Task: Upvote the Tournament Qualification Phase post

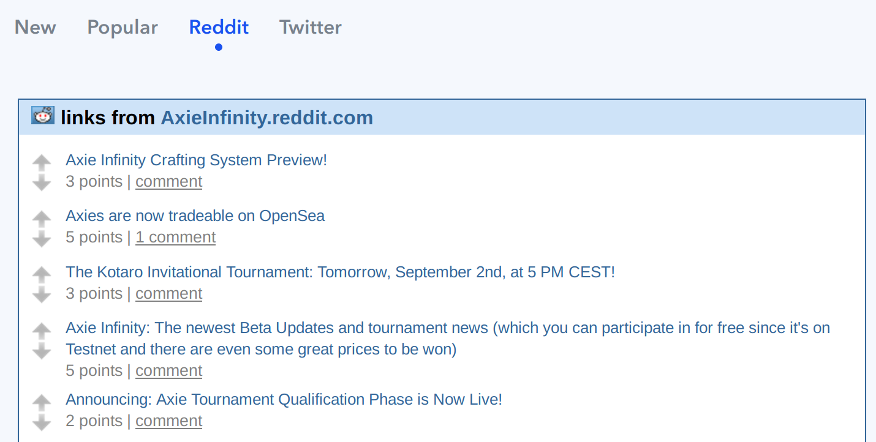Action: [42, 403]
